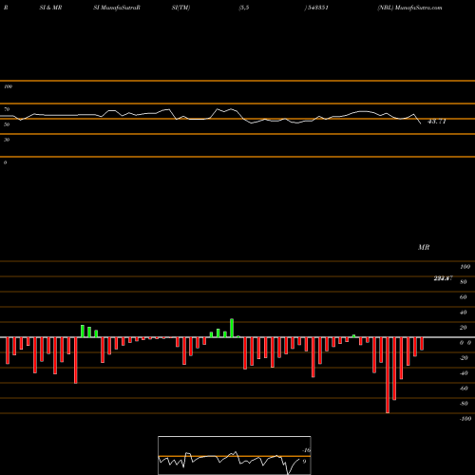Click the MR axis label 80

coord(464,282)
